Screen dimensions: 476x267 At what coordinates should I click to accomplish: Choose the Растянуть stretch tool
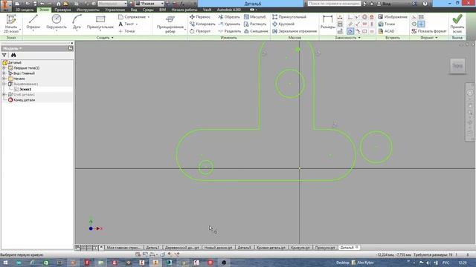(255, 24)
